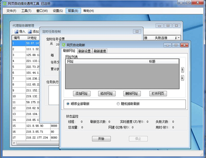Viewport: 206px width, 158px height.
Task: Click the disabled 停止 button
Action: coord(138,139)
